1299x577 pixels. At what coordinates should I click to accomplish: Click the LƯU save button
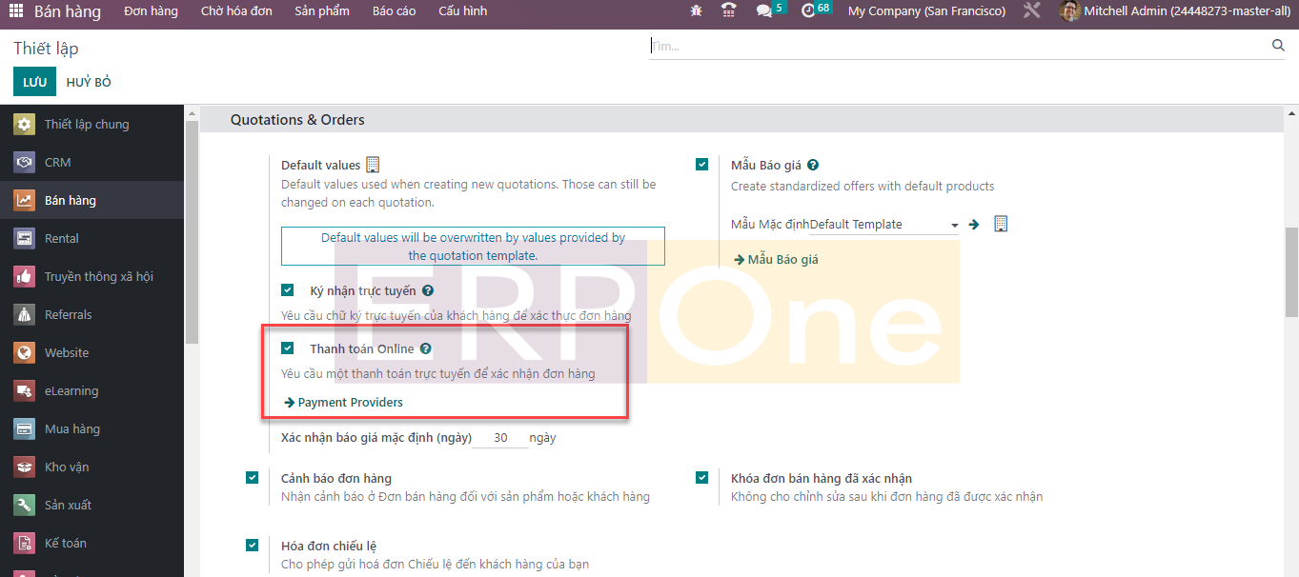pos(34,82)
